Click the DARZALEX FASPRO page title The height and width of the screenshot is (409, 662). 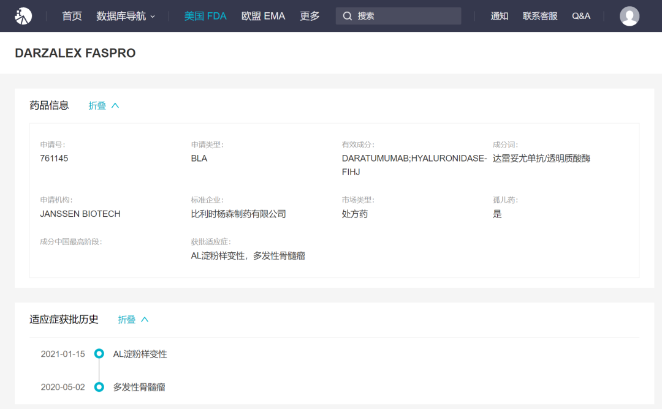(75, 53)
